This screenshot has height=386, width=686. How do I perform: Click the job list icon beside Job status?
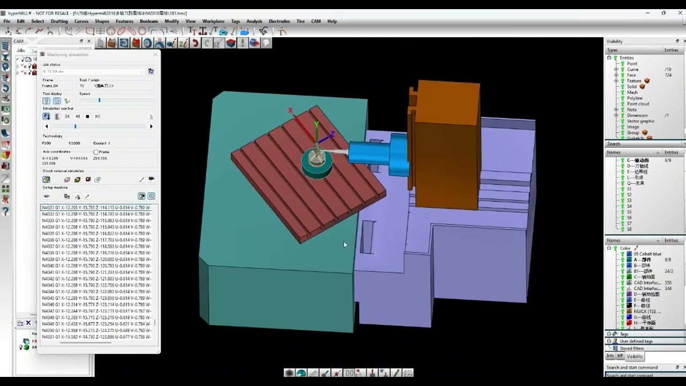coord(151,71)
